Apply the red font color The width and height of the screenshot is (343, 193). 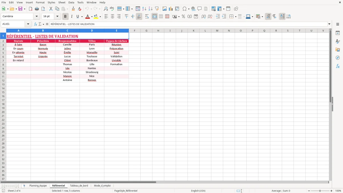pos(88,17)
